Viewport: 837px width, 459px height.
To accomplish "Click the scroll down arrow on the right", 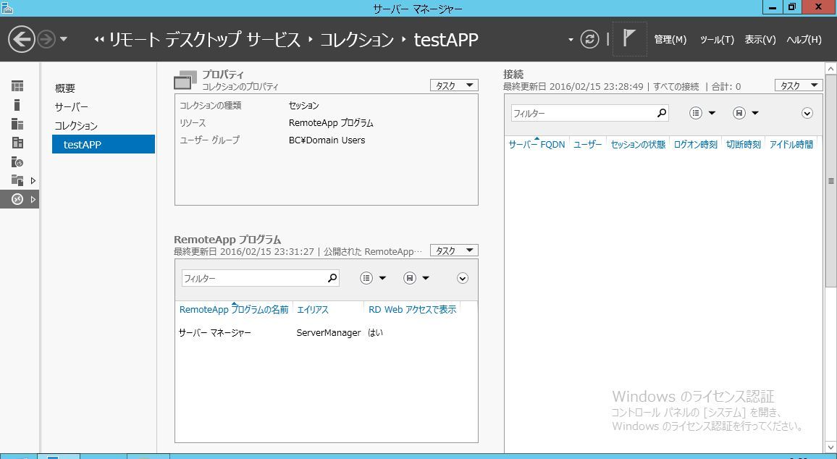I will (x=831, y=447).
